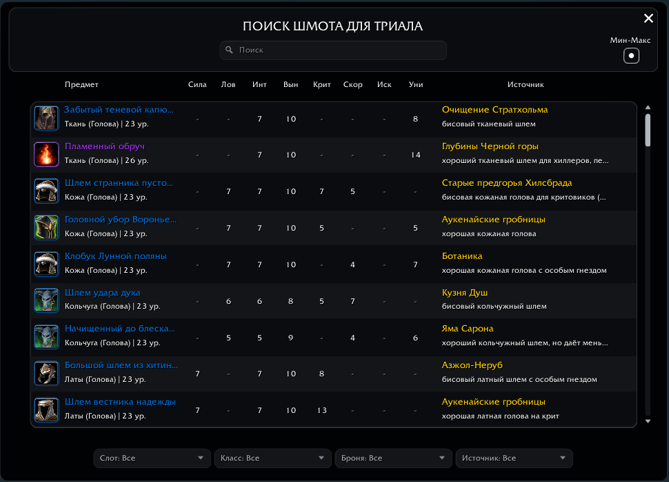Open the Слот: Все dropdown
Screen dimensions: 669x482
click(152, 458)
